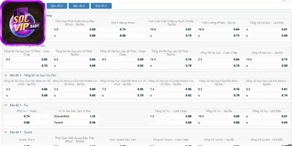Select handicap 1.5 odds 0.89 in Tổng Số Trụ
The image size is (292, 146).
tap(171, 116)
